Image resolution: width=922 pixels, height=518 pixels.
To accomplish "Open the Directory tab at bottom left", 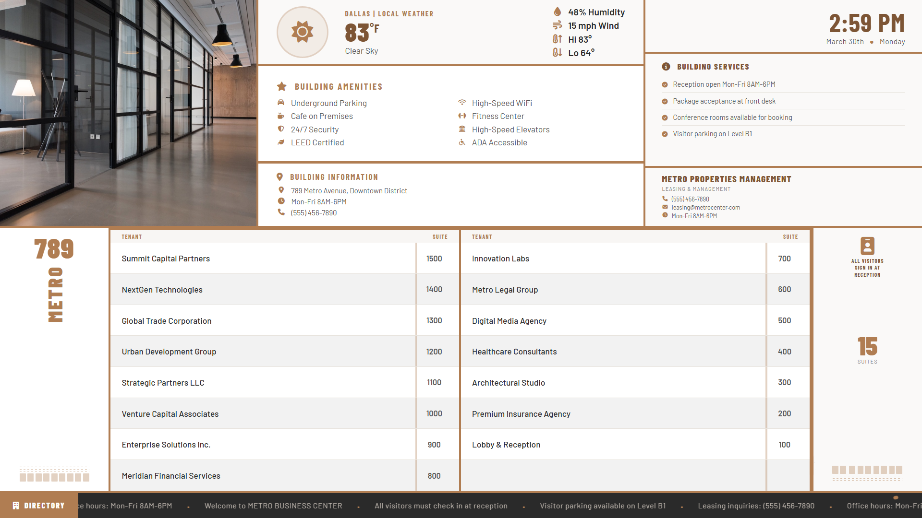I will pos(39,505).
